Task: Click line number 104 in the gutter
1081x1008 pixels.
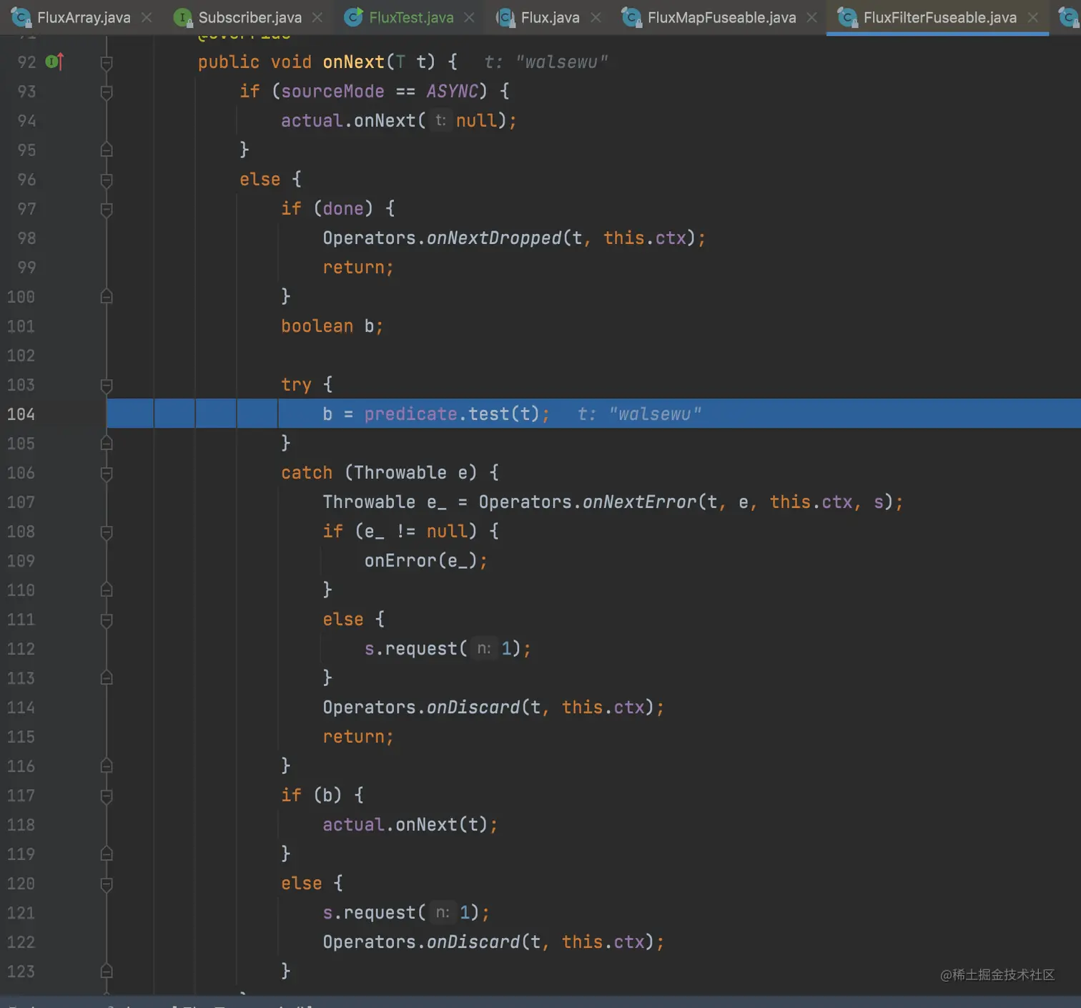Action: click(21, 414)
